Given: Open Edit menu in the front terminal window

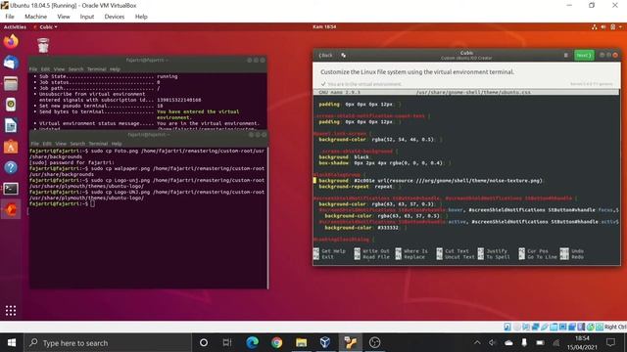Looking at the screenshot, I should [x=47, y=144].
